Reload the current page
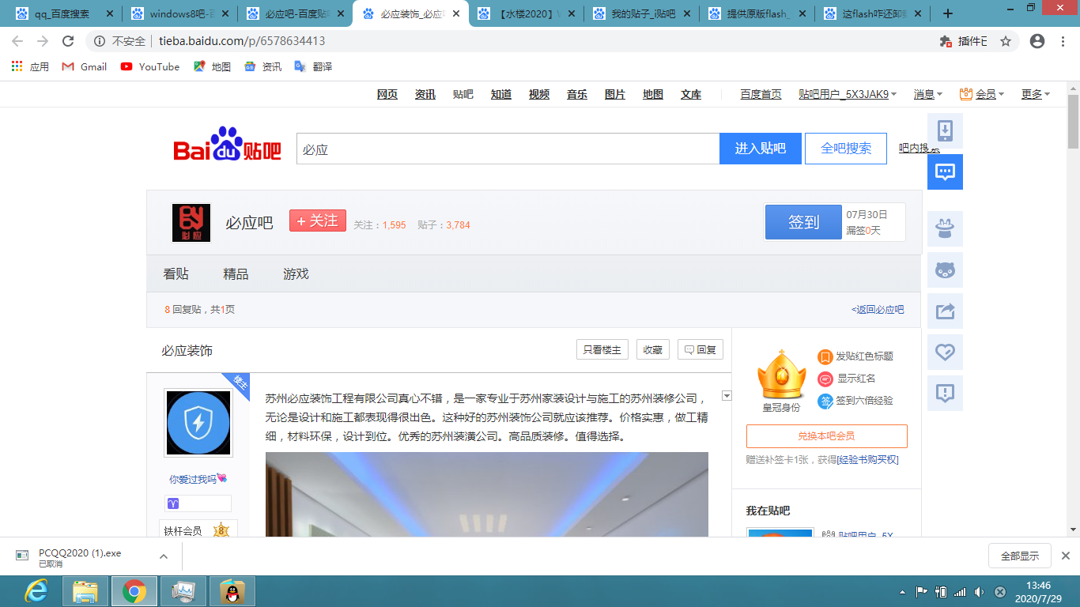The height and width of the screenshot is (607, 1080). click(68, 41)
